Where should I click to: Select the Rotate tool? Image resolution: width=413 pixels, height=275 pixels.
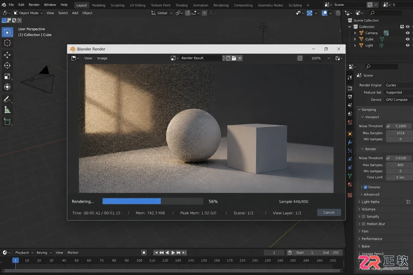coord(7,65)
